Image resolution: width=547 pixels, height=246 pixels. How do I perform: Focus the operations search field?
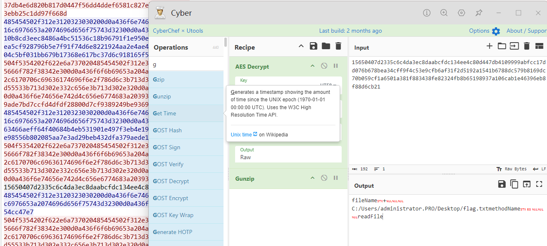pyautogui.click(x=186, y=64)
